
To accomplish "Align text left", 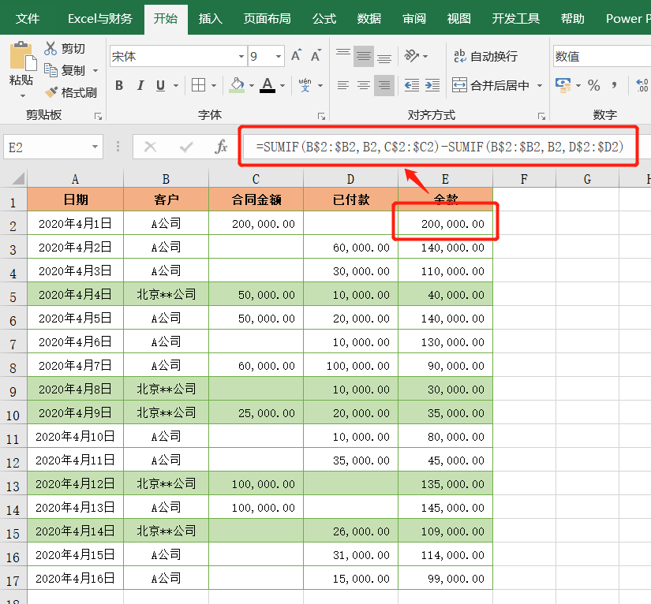I will 343,85.
